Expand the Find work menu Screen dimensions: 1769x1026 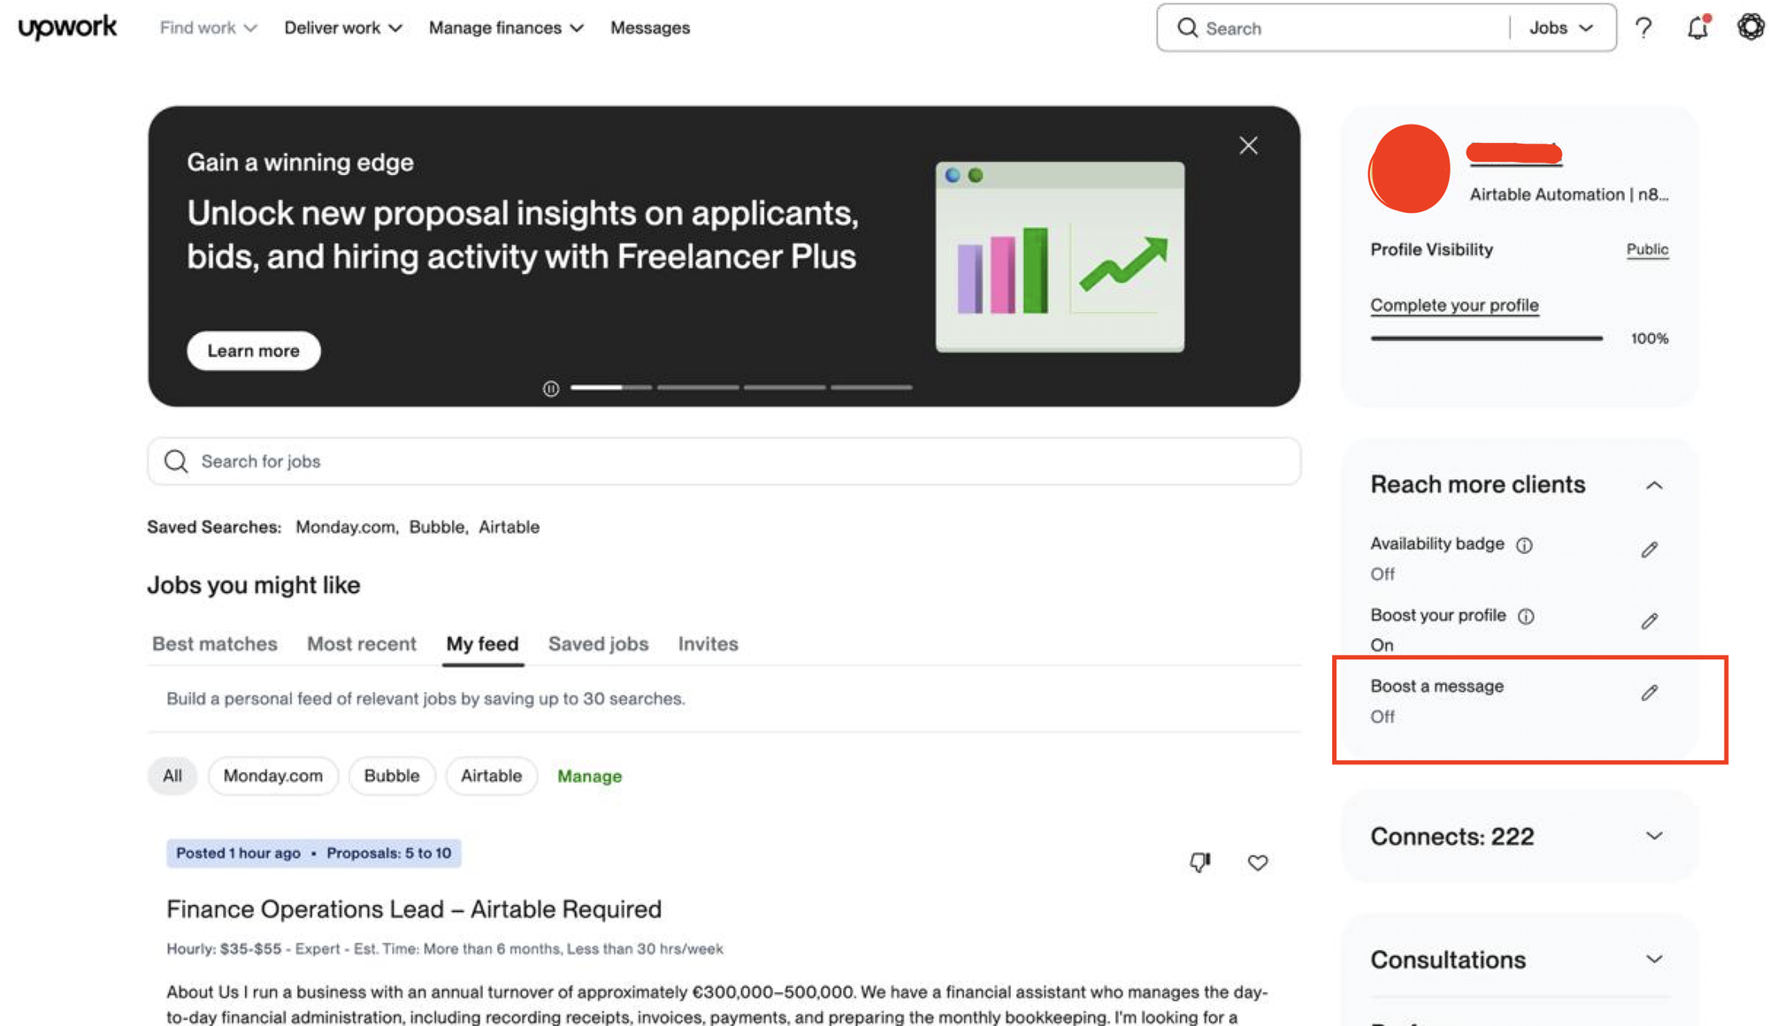click(x=208, y=28)
